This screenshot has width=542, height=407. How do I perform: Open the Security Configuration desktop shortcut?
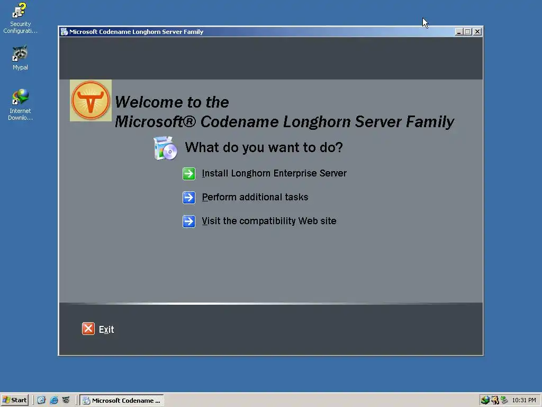(20, 18)
